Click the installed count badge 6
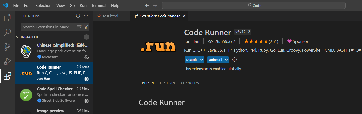 pyautogui.click(x=86, y=37)
